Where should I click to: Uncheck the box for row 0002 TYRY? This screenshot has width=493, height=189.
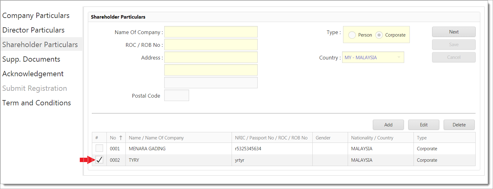(99, 160)
